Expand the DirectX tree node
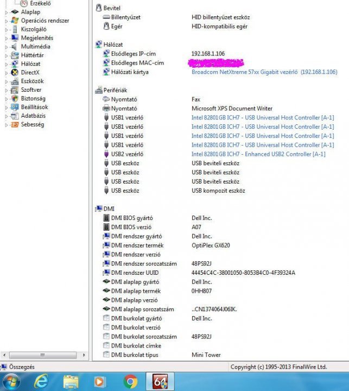349x391 pixels. click(7, 73)
